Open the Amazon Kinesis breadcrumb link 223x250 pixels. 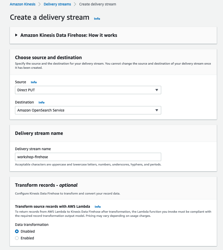point(23,4)
